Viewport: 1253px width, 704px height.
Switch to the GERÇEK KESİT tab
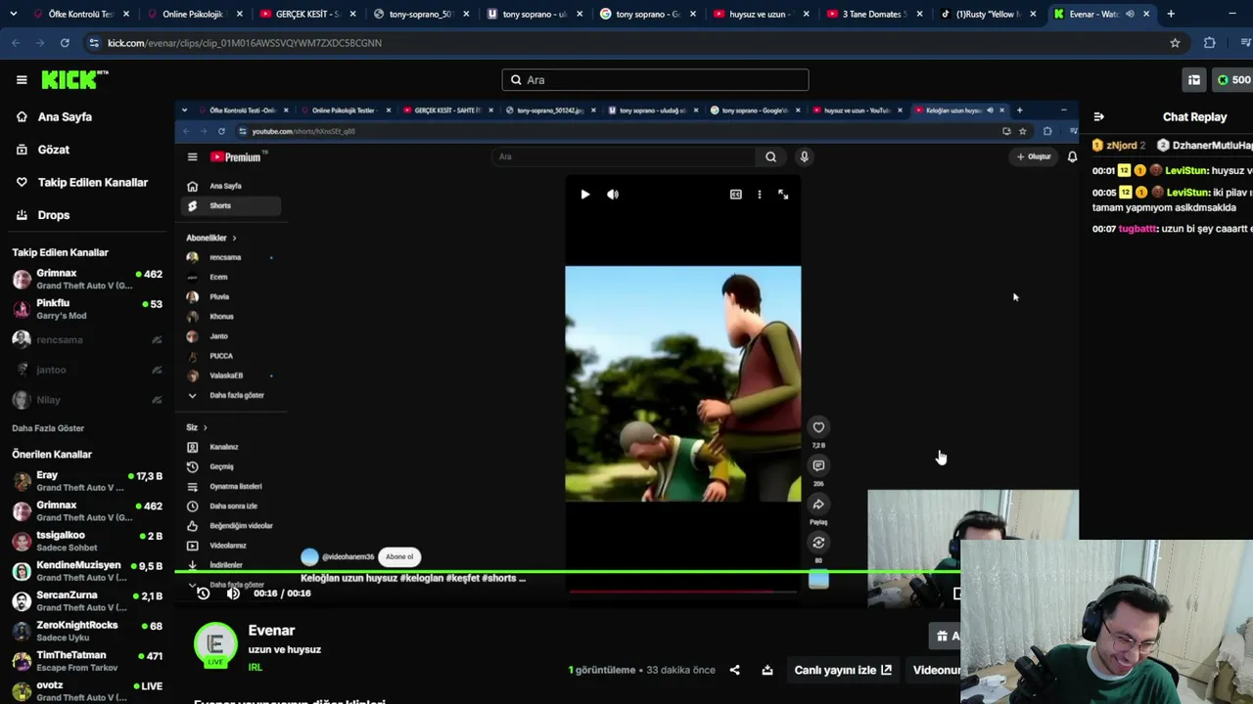pyautogui.click(x=305, y=14)
